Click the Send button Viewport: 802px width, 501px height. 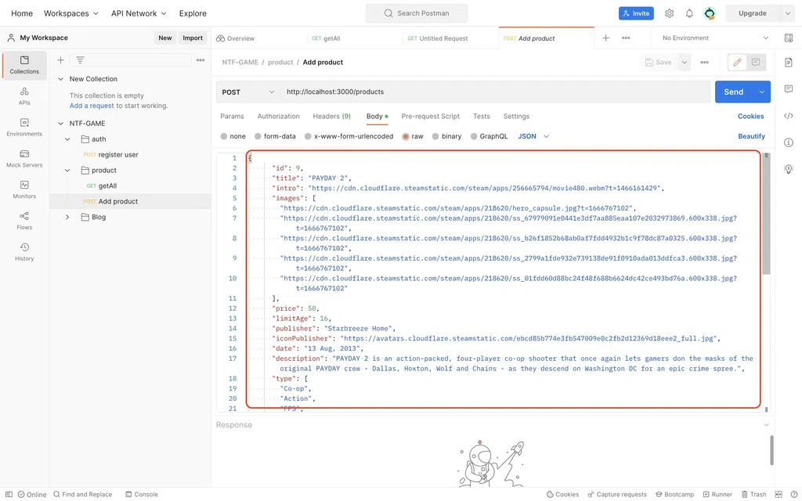(733, 92)
